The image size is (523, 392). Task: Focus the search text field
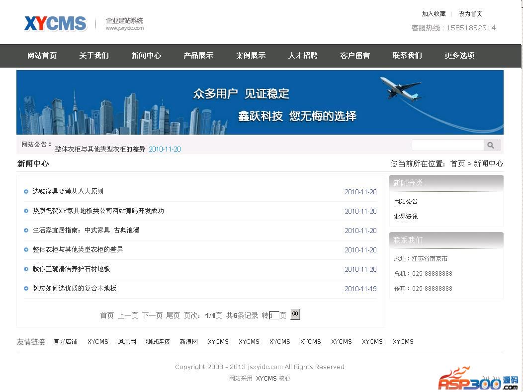tap(447, 145)
